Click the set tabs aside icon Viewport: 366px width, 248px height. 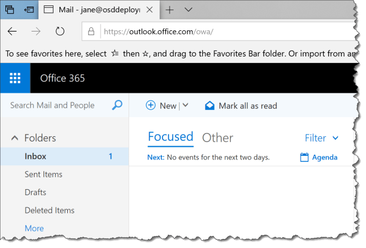point(28,10)
